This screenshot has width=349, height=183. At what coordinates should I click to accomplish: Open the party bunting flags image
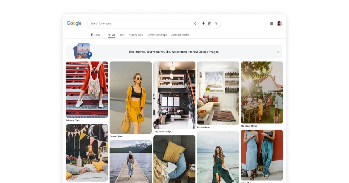tap(87, 153)
